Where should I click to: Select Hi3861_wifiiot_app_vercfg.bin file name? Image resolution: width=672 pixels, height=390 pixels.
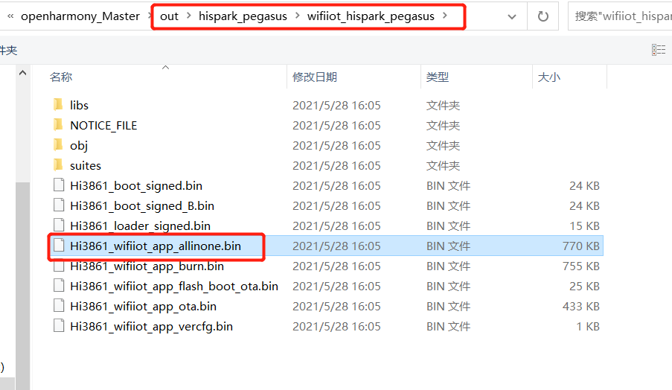click(x=151, y=327)
